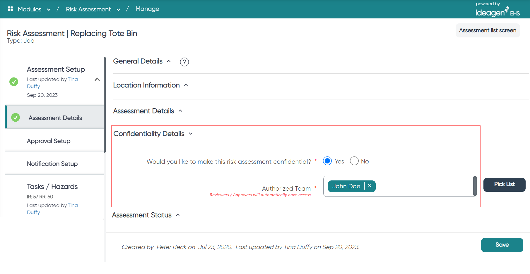The width and height of the screenshot is (530, 274).
Task: Click Tina Duffy link under Assessment Setup
Action: coord(52,83)
